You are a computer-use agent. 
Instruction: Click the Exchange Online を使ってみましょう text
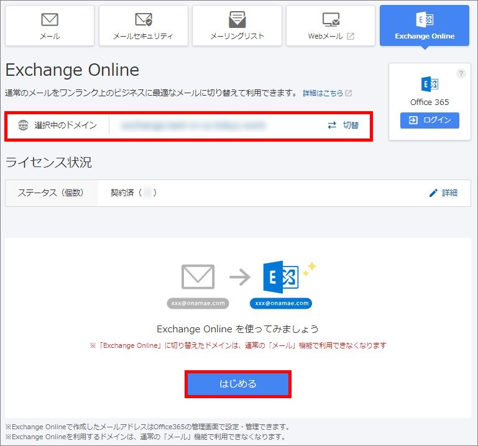pyautogui.click(x=238, y=329)
